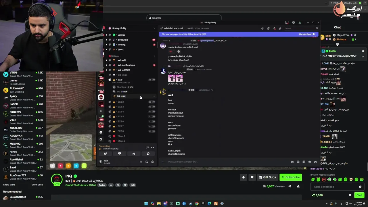Click the Kick Search bar

[184, 18]
